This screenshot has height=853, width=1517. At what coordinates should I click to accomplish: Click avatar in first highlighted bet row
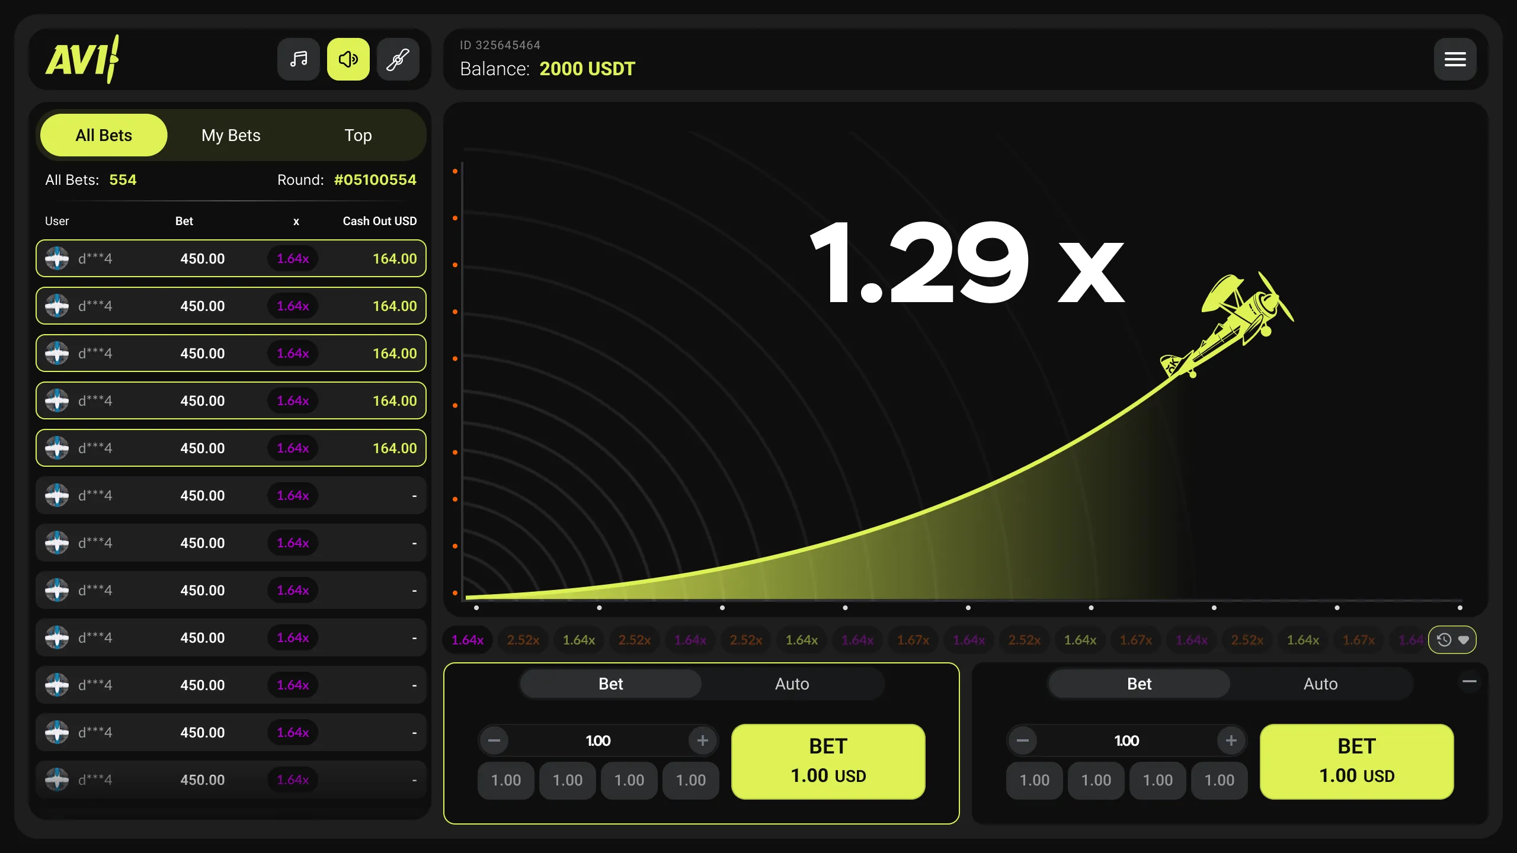point(57,258)
